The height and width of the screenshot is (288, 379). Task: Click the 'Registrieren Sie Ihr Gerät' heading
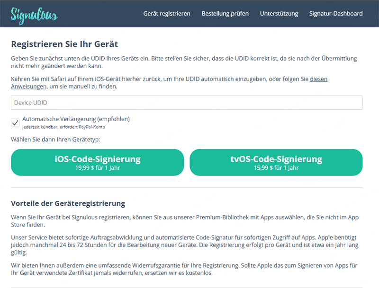click(x=64, y=44)
